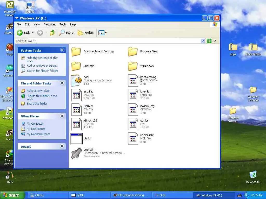Collapse the System Tasks panel
Screen dimensions: 266x199
[x=62, y=50]
